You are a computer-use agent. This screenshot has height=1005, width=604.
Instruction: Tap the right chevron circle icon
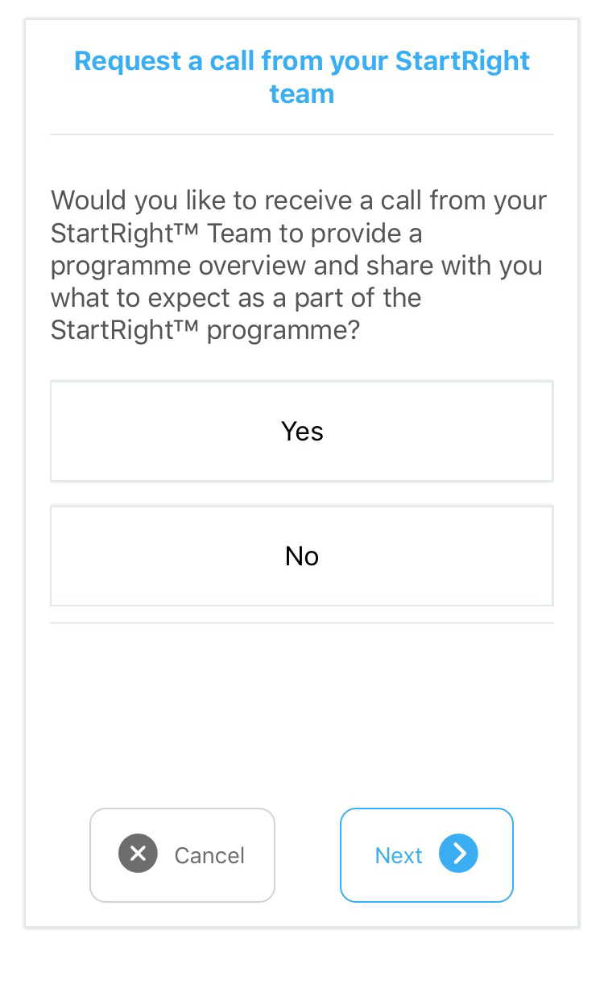[x=458, y=854]
